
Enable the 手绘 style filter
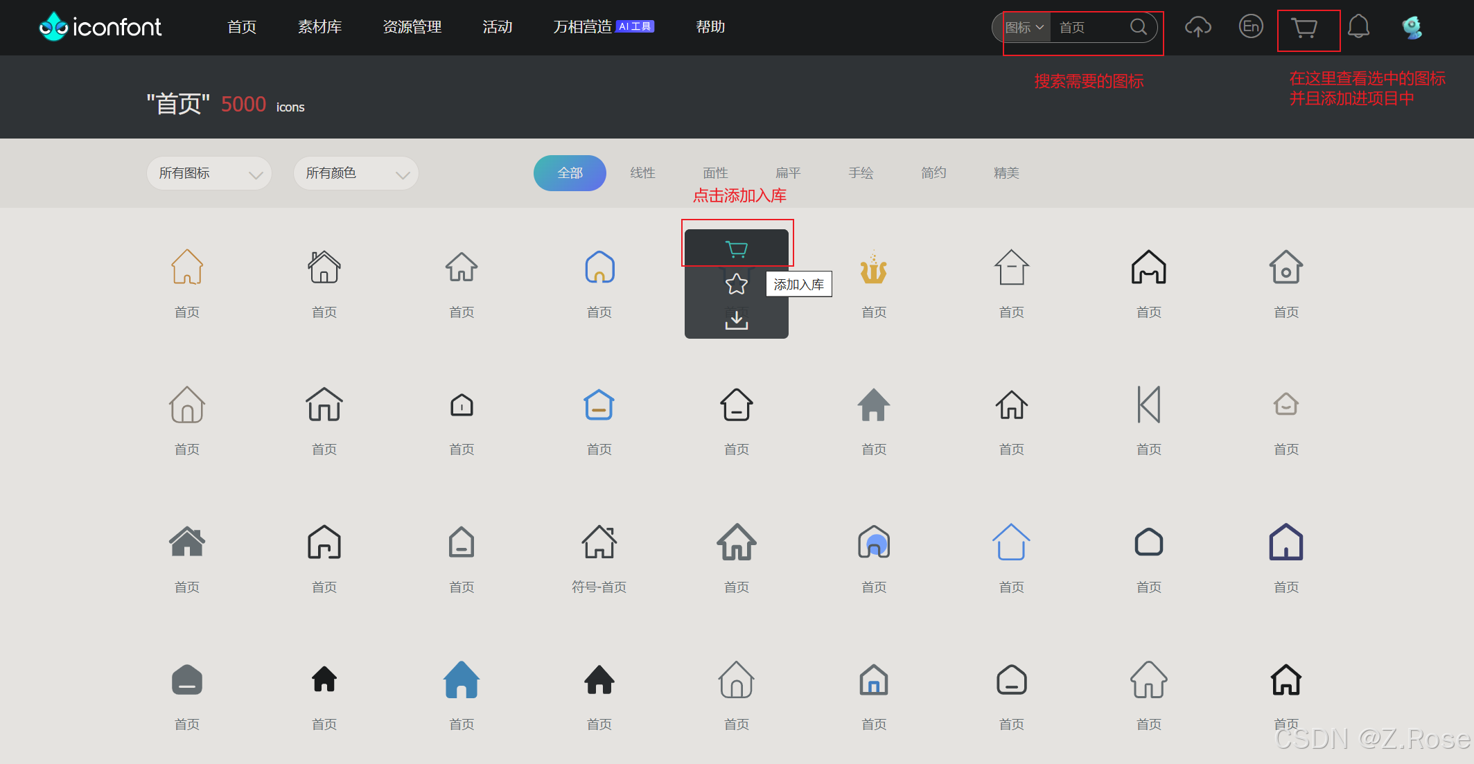click(x=861, y=173)
